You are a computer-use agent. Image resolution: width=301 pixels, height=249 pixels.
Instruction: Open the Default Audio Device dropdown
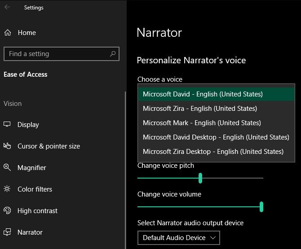click(x=178, y=238)
